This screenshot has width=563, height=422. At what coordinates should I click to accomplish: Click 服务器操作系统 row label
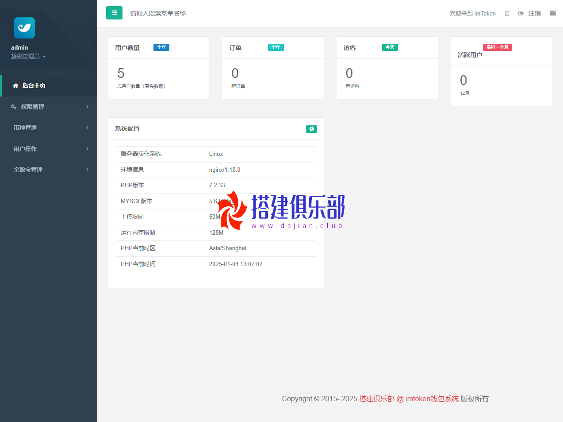[x=142, y=154]
